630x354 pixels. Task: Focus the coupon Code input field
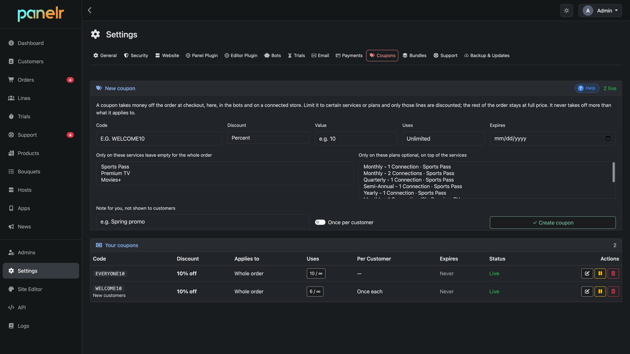[159, 138]
